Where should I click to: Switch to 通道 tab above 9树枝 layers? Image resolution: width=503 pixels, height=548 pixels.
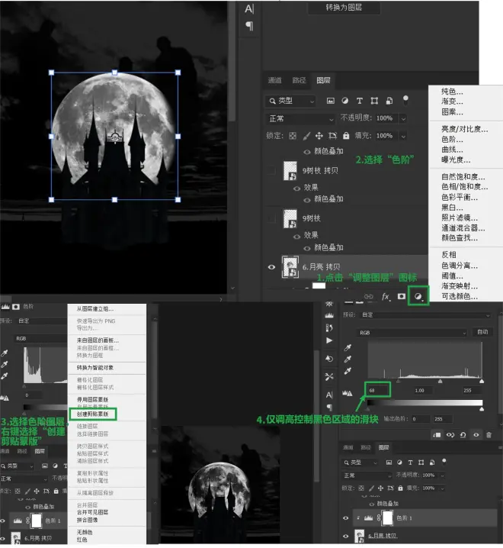click(x=274, y=80)
